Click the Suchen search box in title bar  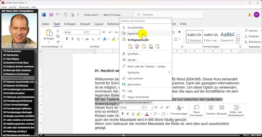[169, 14]
